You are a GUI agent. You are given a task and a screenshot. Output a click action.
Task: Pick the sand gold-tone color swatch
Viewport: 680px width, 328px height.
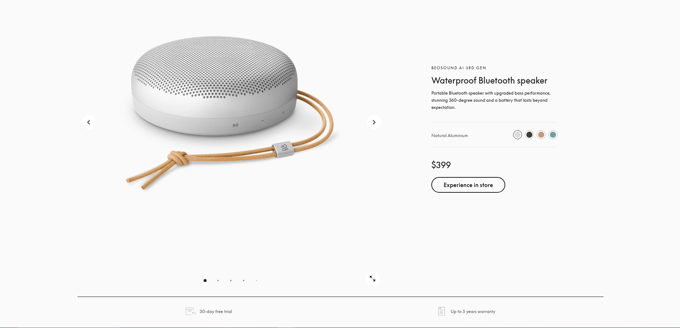(541, 135)
